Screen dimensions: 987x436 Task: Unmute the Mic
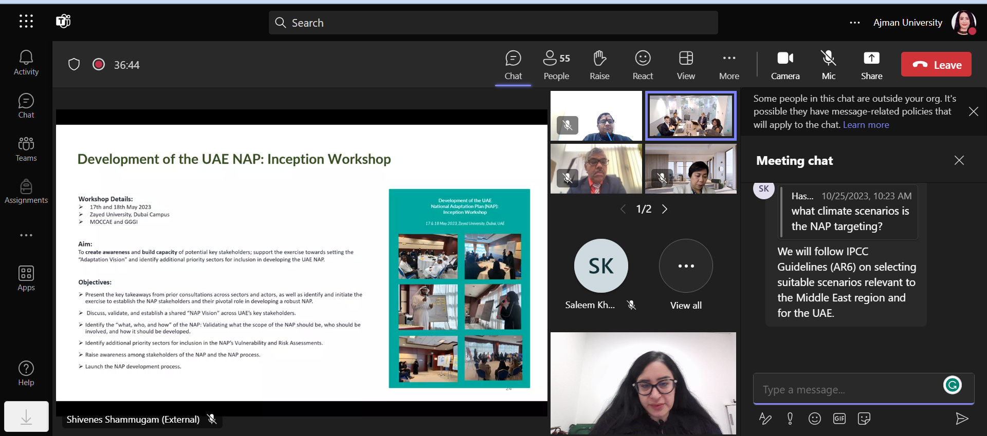coord(829,65)
